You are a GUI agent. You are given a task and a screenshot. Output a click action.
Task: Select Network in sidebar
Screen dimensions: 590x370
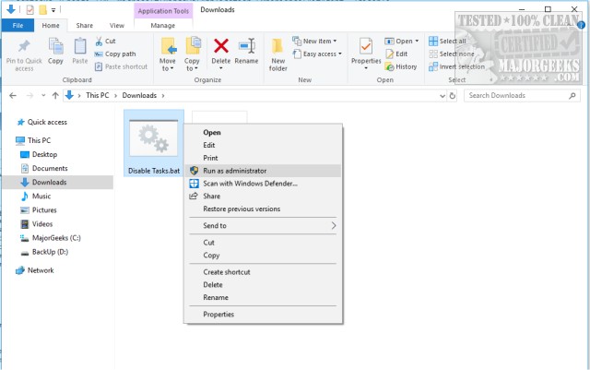[x=35, y=270]
